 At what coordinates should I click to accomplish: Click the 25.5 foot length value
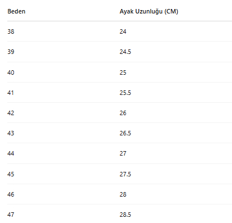pos(126,93)
